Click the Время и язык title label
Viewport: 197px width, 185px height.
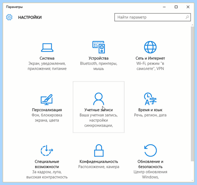coord(150,110)
